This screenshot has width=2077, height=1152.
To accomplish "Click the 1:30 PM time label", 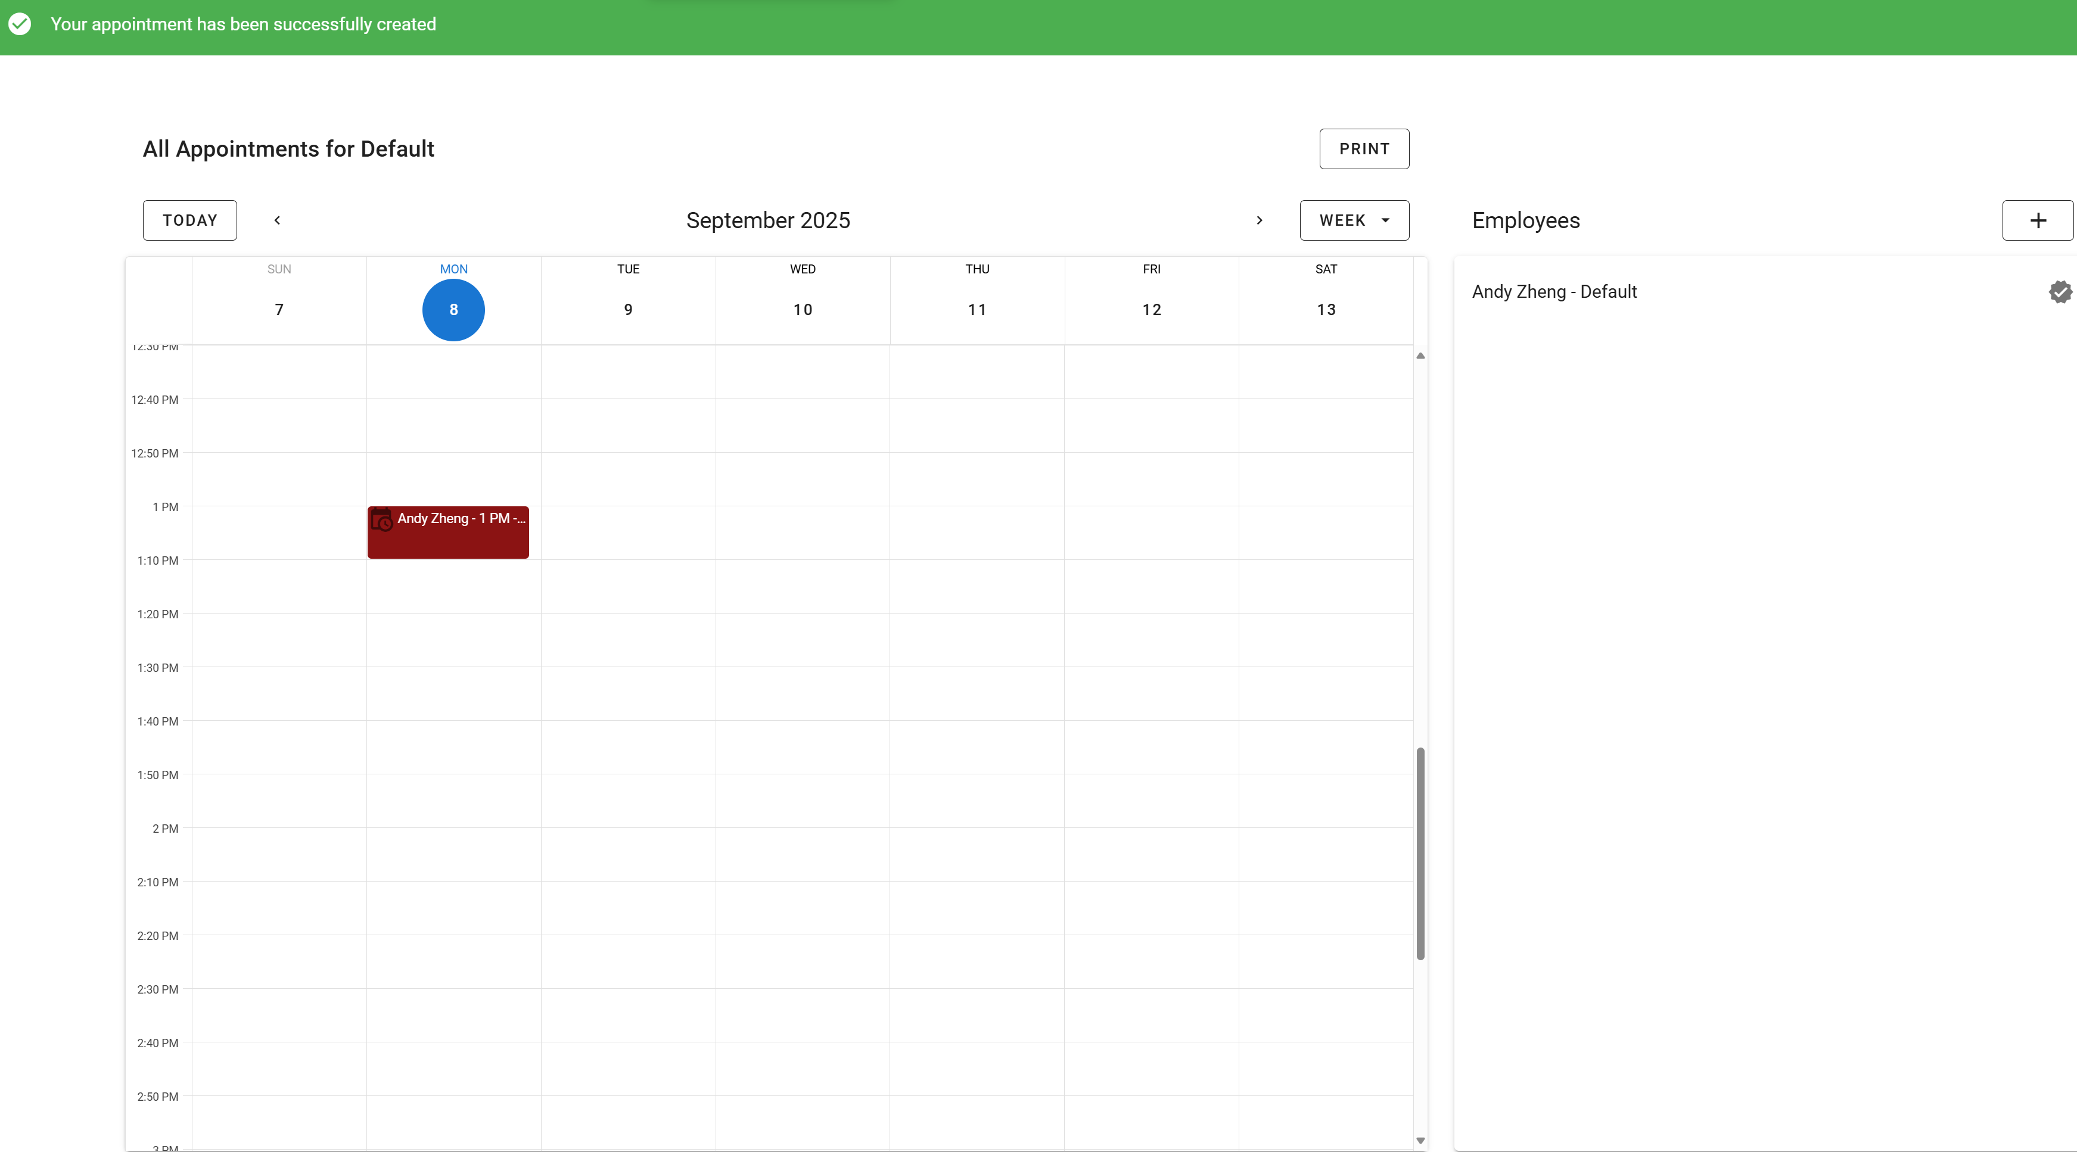I will (x=158, y=668).
